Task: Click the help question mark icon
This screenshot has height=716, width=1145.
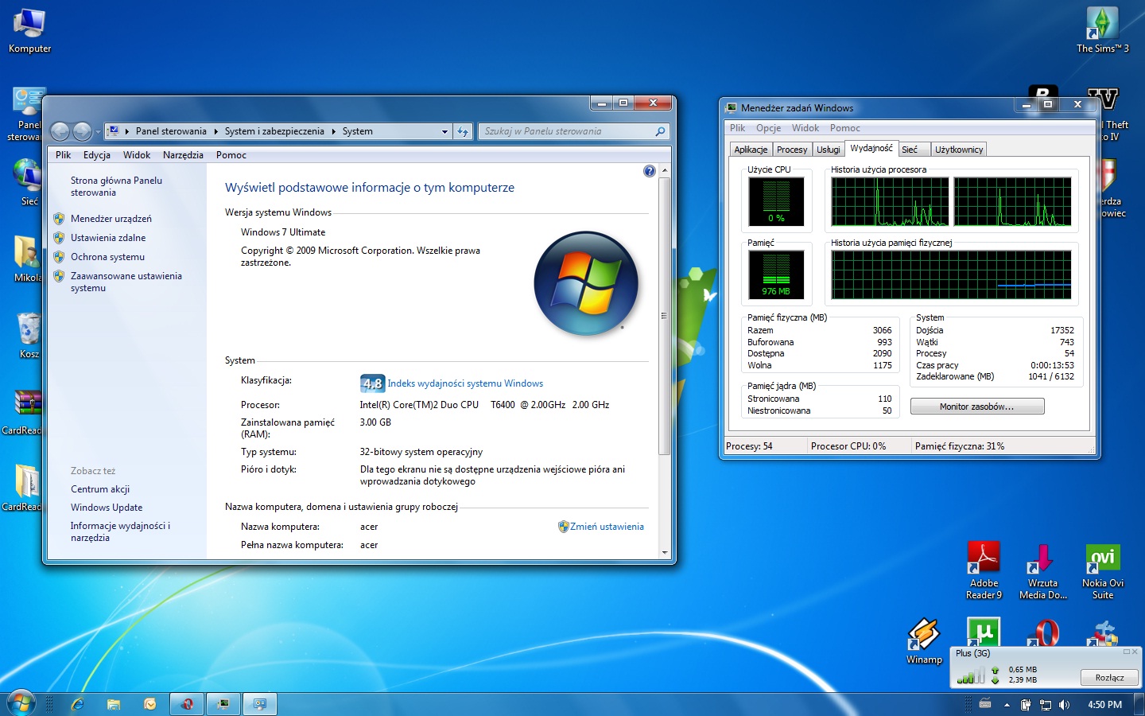Action: coord(649,171)
